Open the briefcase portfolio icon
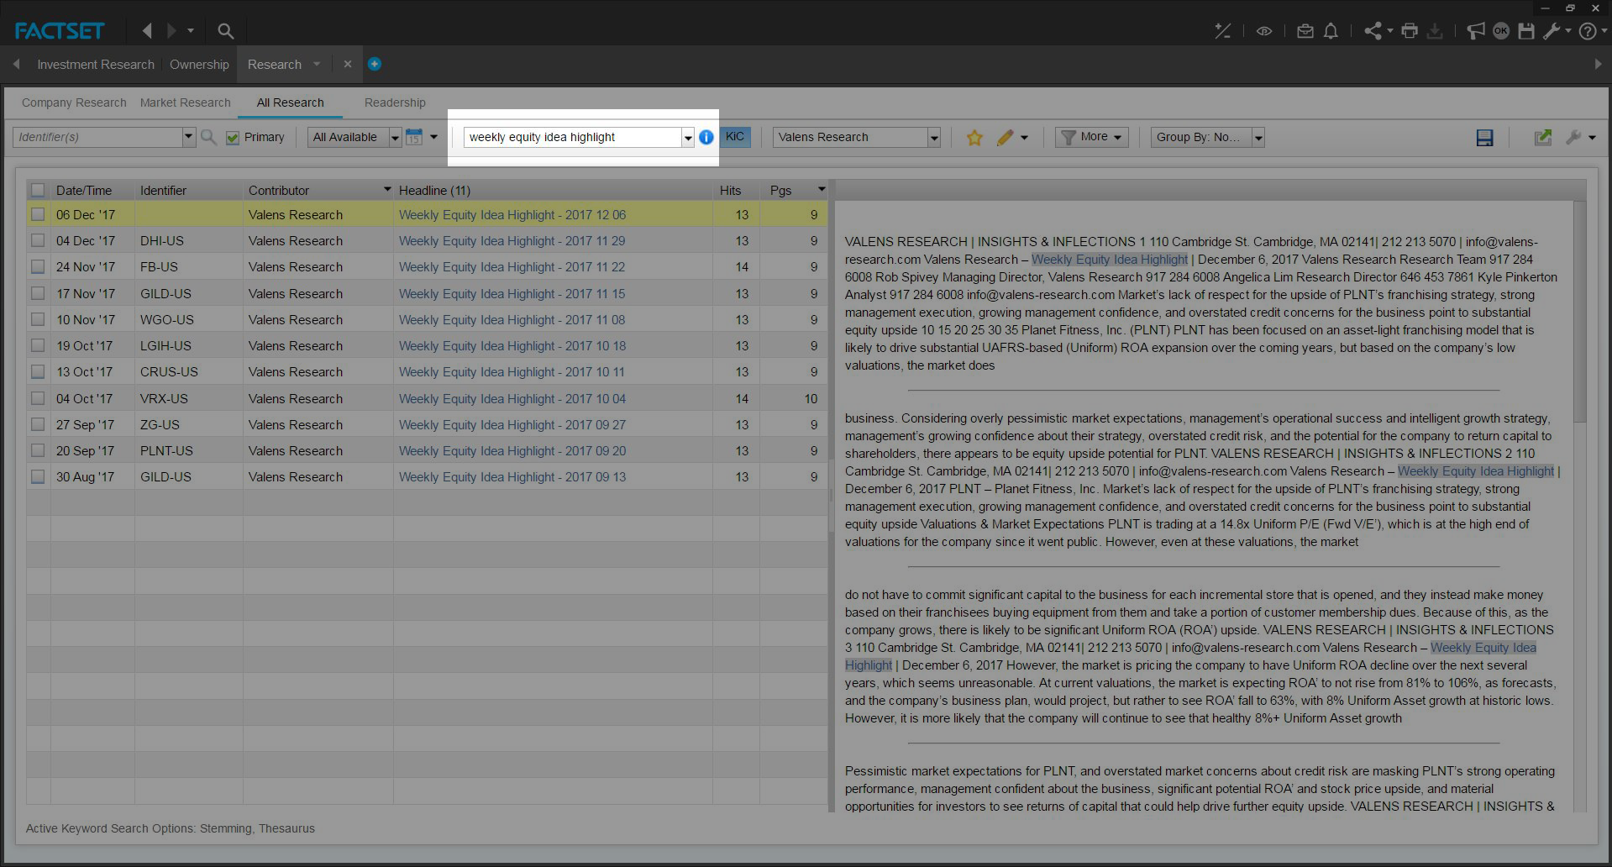The height and width of the screenshot is (867, 1612). tap(1305, 31)
